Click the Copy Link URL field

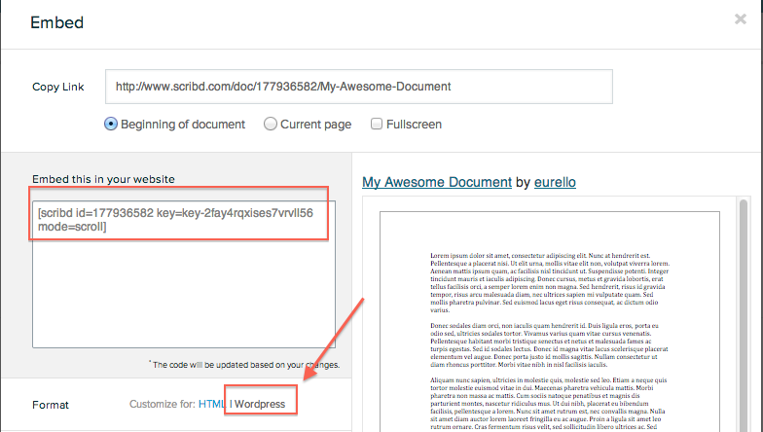click(x=358, y=87)
